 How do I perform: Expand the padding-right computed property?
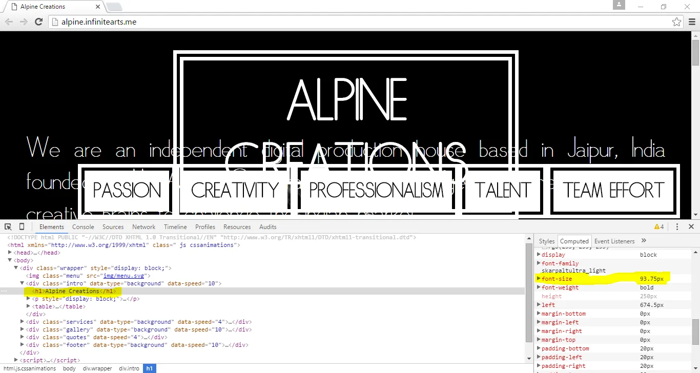click(539, 366)
